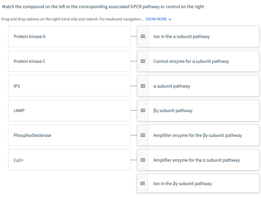Click "Ion in the βγ subunit pathway" option text
This screenshot has width=261, height=198.
(x=183, y=184)
